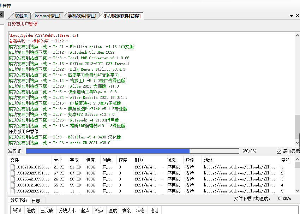The image size is (300, 214).
Task: Select log line for Adobe XD 2021
Action: coord(60,143)
